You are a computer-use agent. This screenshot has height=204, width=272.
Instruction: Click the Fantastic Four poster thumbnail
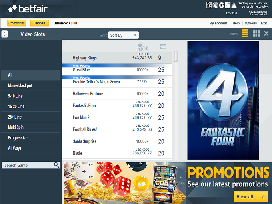[x=223, y=100]
